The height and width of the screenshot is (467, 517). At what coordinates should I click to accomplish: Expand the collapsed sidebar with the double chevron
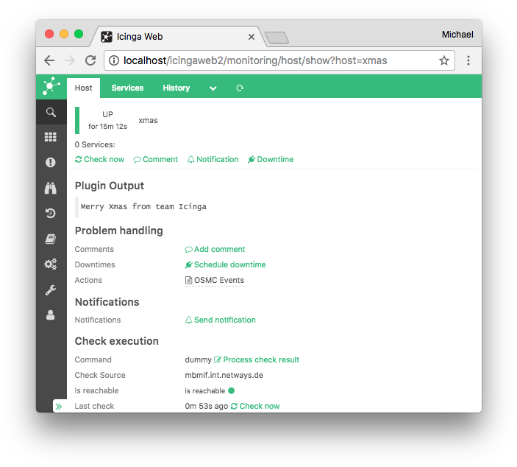[59, 406]
